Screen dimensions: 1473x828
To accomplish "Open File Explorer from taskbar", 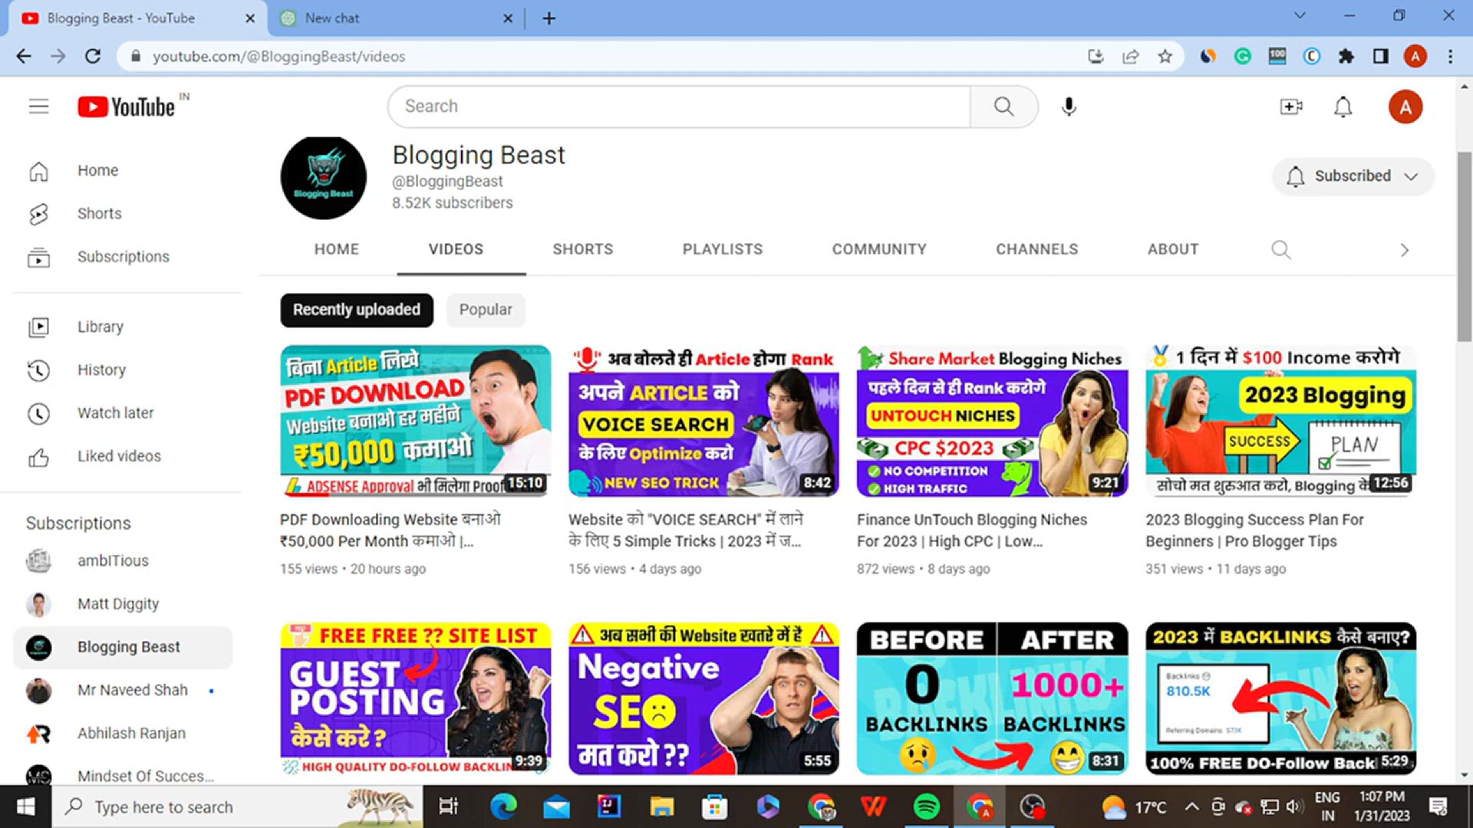I will click(661, 807).
